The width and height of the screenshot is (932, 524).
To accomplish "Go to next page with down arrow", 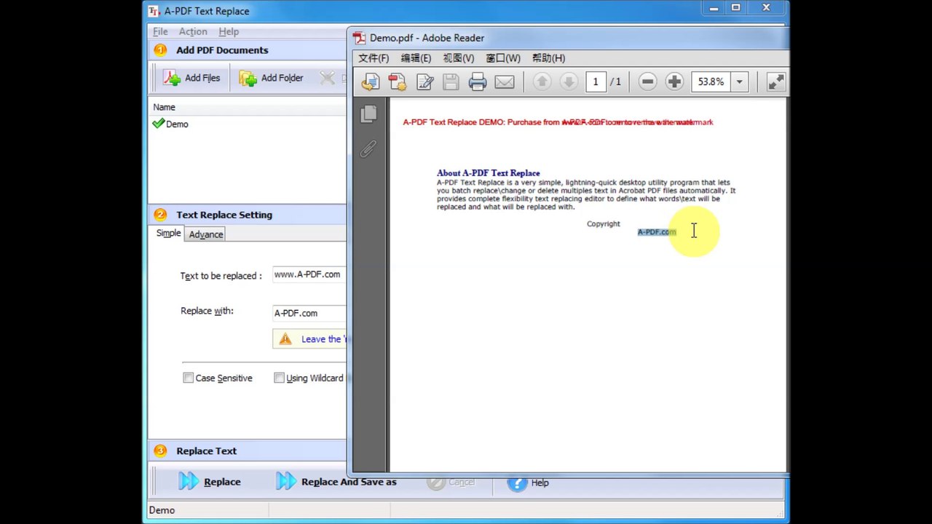I will pyautogui.click(x=569, y=82).
